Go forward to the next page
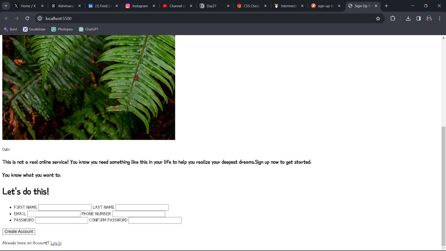Image resolution: width=446 pixels, height=251 pixels. [x=17, y=18]
